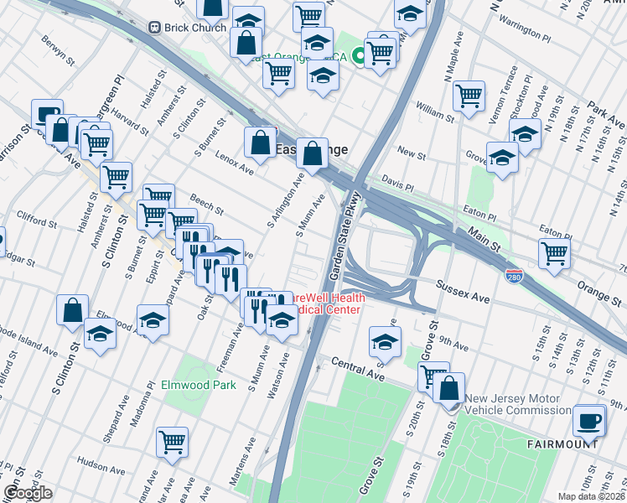The height and width of the screenshot is (503, 627).
Task: Click the Berwyn St street label
Action: click(58, 50)
